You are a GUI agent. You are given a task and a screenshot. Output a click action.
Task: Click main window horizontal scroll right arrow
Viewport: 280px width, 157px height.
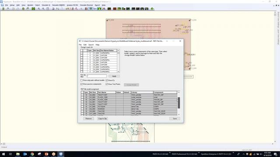point(273,144)
